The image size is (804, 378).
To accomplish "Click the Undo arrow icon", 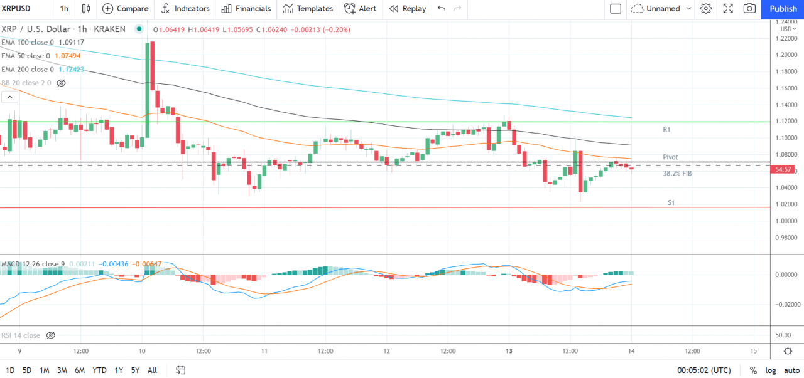I will 442,9.
